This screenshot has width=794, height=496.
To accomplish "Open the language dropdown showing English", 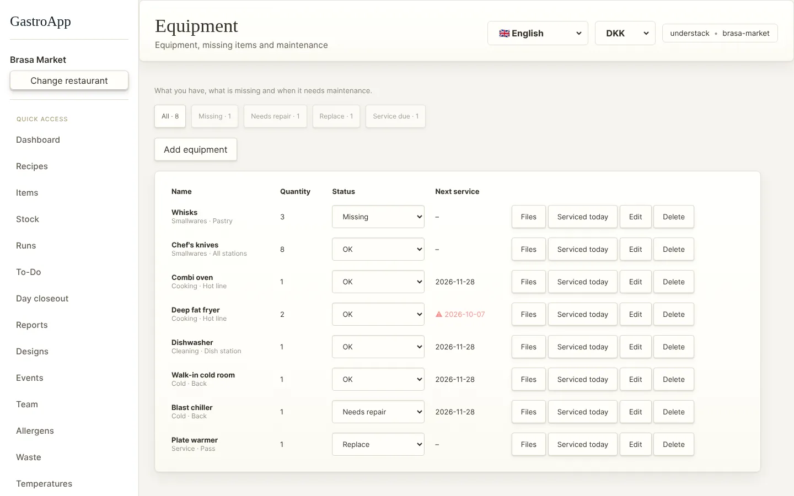I will click(538, 33).
